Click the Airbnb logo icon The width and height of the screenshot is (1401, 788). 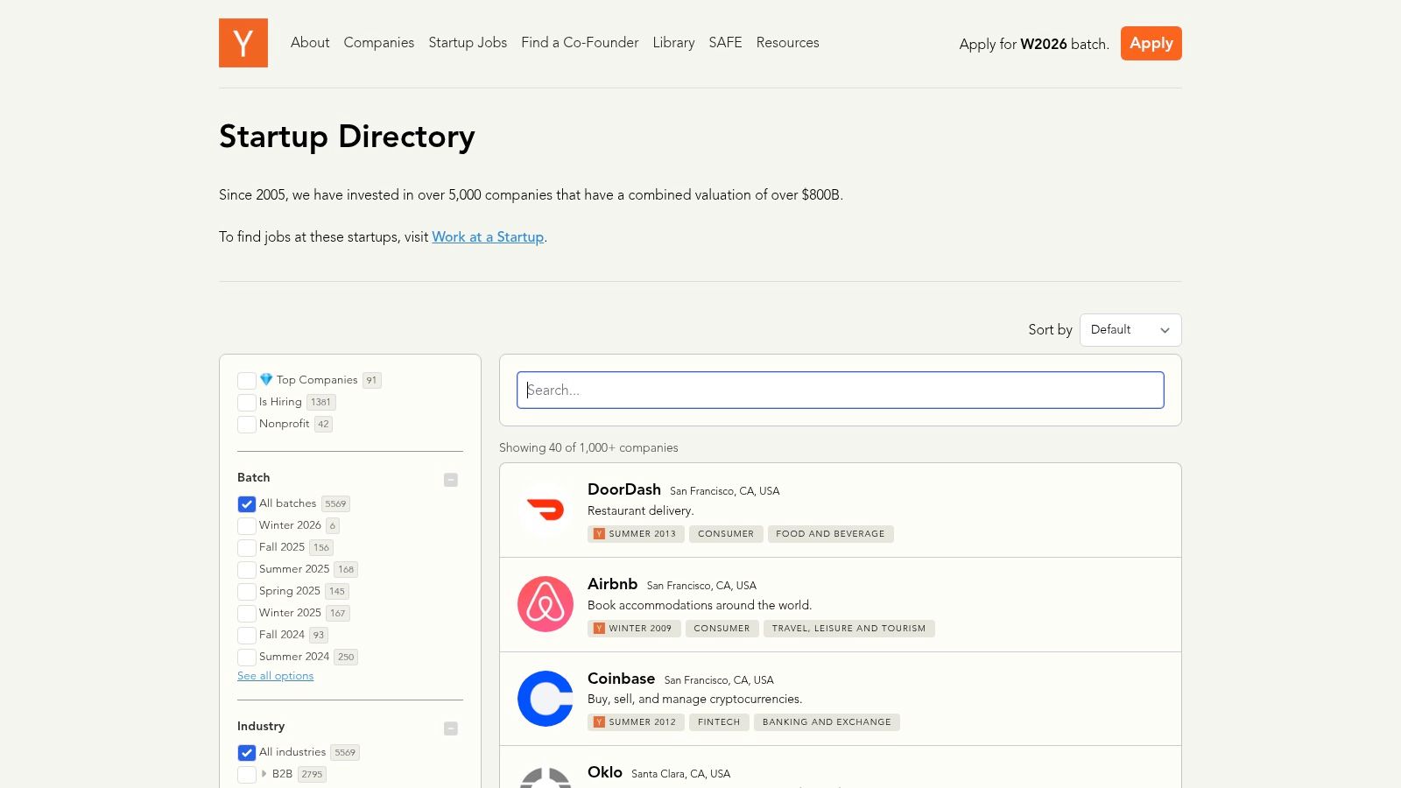545,604
